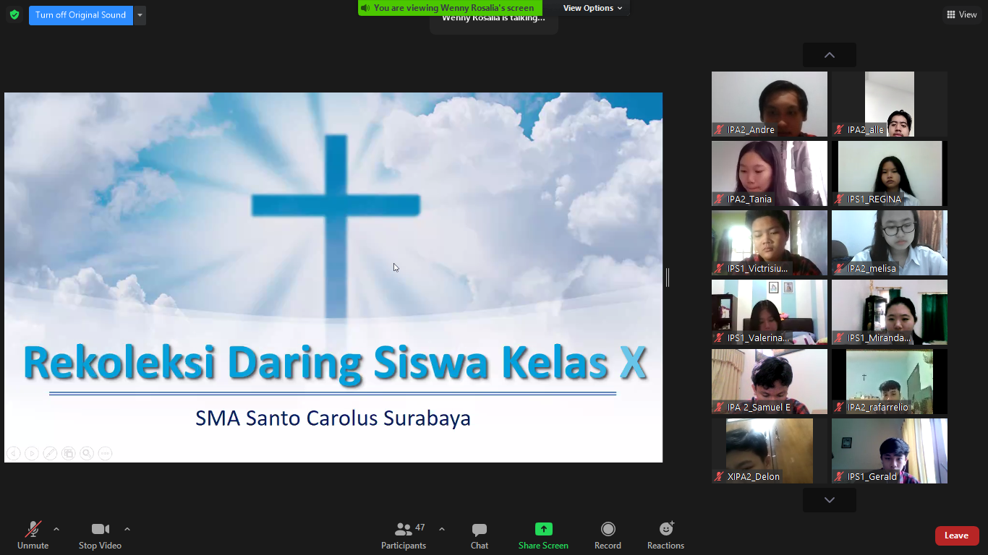Click subtitle SMA Santo Carolus Surabaya
The height and width of the screenshot is (555, 988).
(x=333, y=418)
